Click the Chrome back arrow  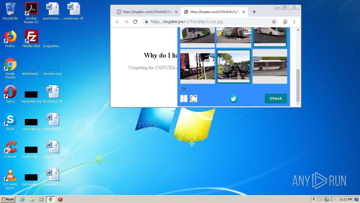click(117, 22)
